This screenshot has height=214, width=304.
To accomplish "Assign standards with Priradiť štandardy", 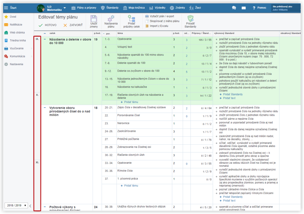I will pyautogui.click(x=190, y=22).
